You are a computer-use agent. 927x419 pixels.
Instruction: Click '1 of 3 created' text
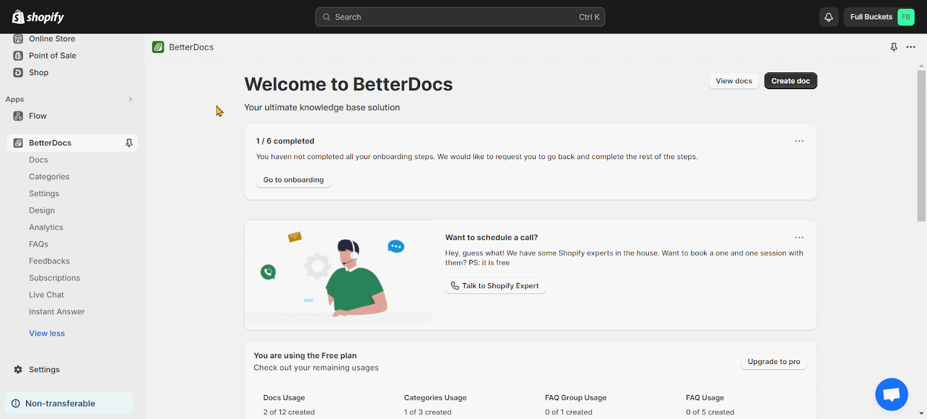coord(428,412)
